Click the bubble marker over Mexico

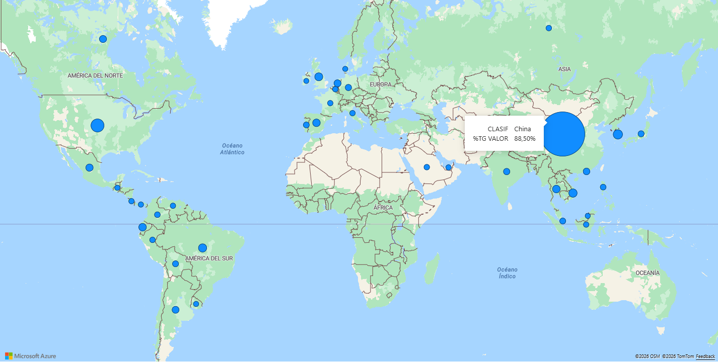pyautogui.click(x=89, y=167)
